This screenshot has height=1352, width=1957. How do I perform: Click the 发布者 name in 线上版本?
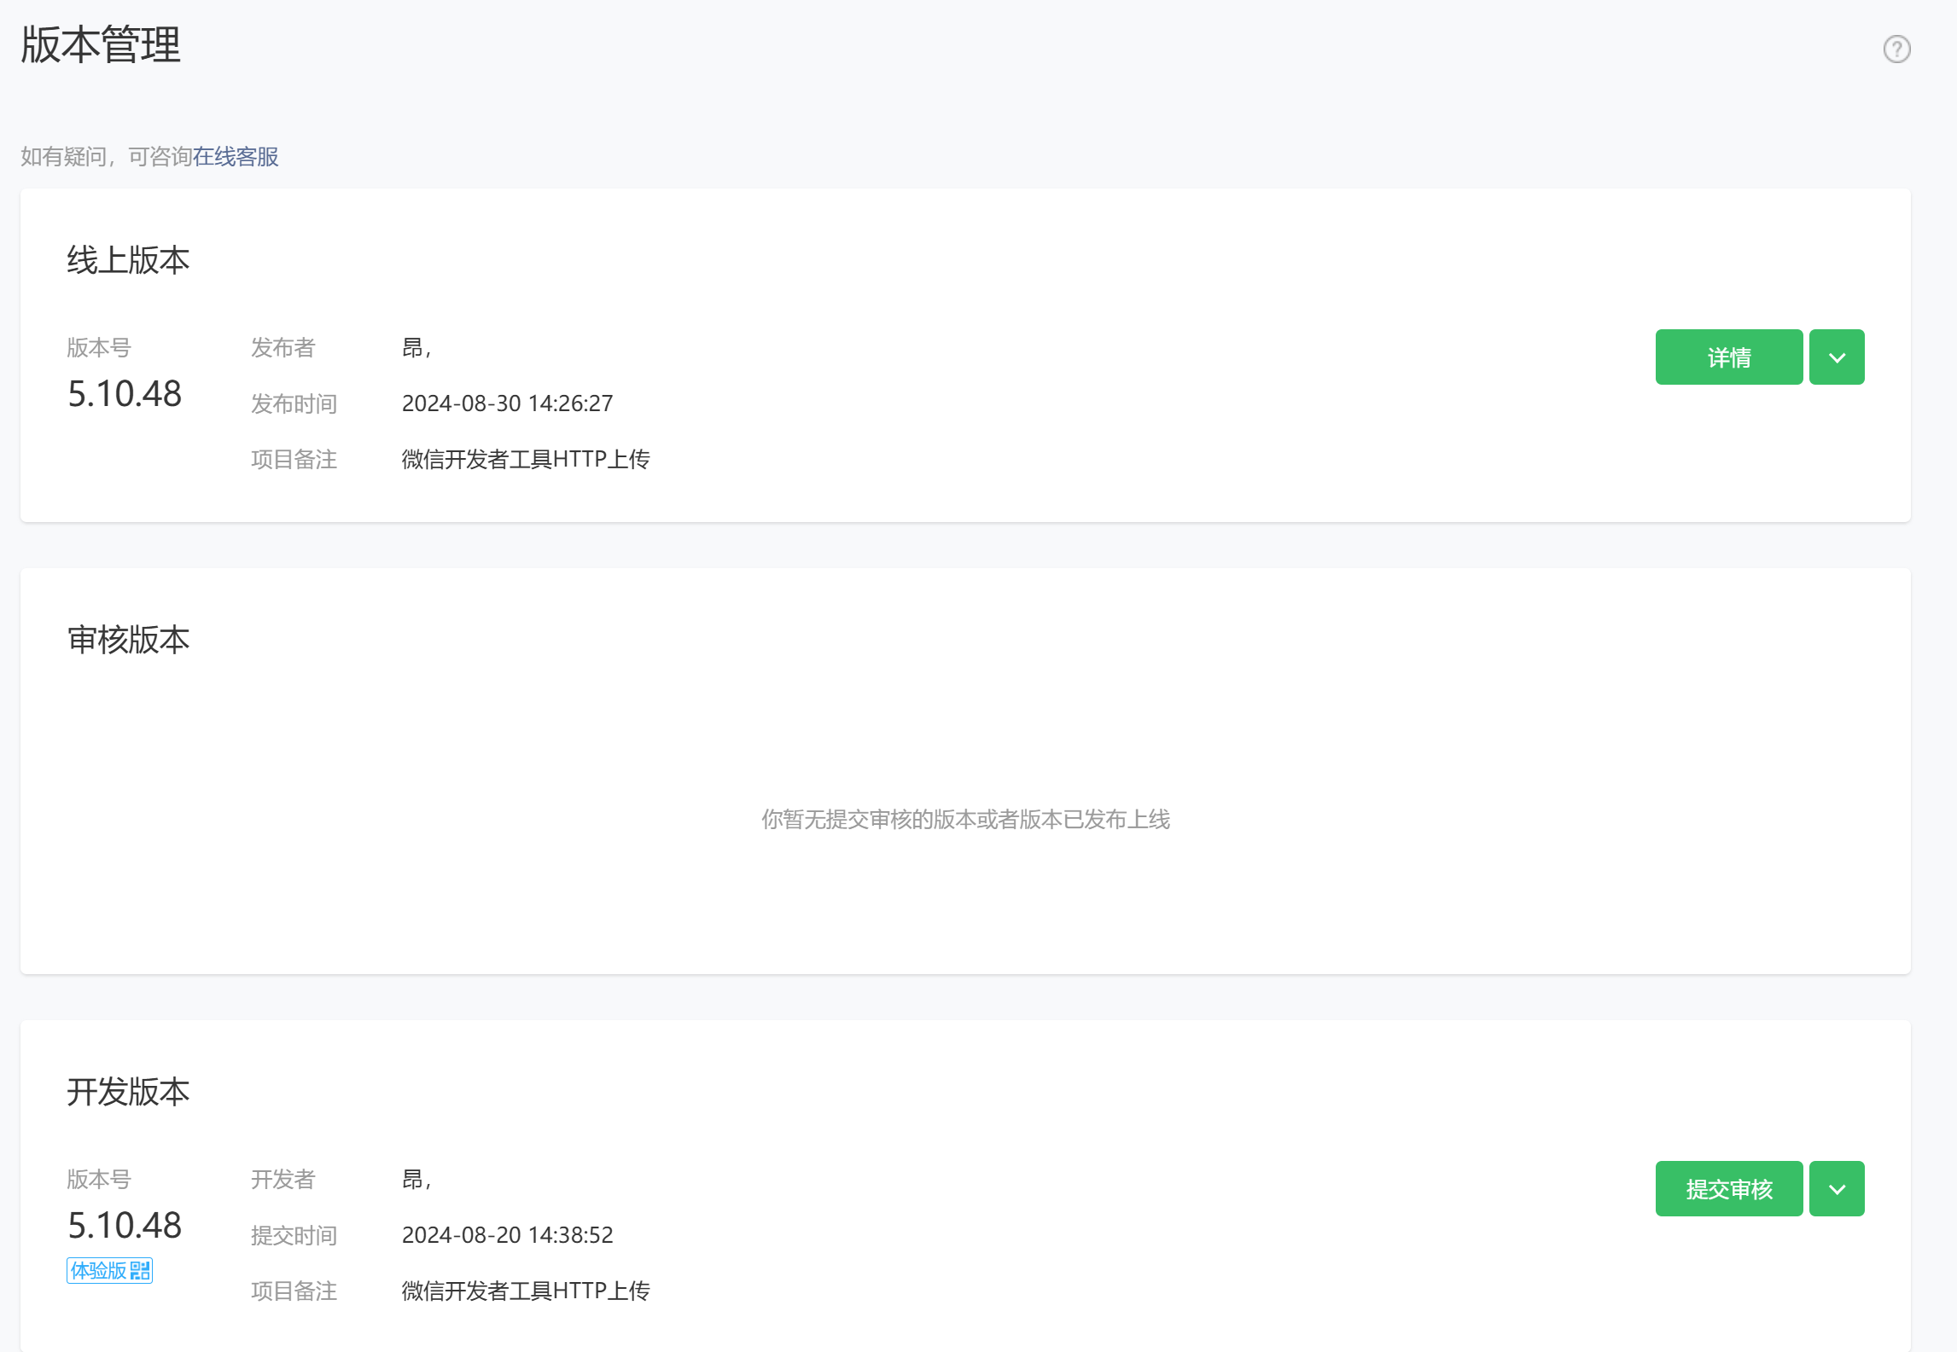416,348
